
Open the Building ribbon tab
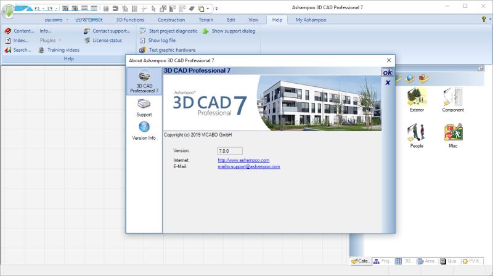pos(54,20)
